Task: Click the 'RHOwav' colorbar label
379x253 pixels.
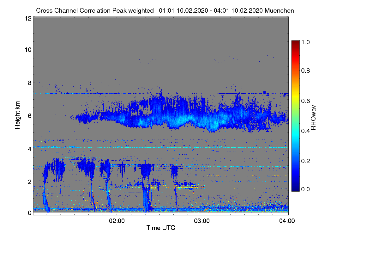Action: point(313,118)
